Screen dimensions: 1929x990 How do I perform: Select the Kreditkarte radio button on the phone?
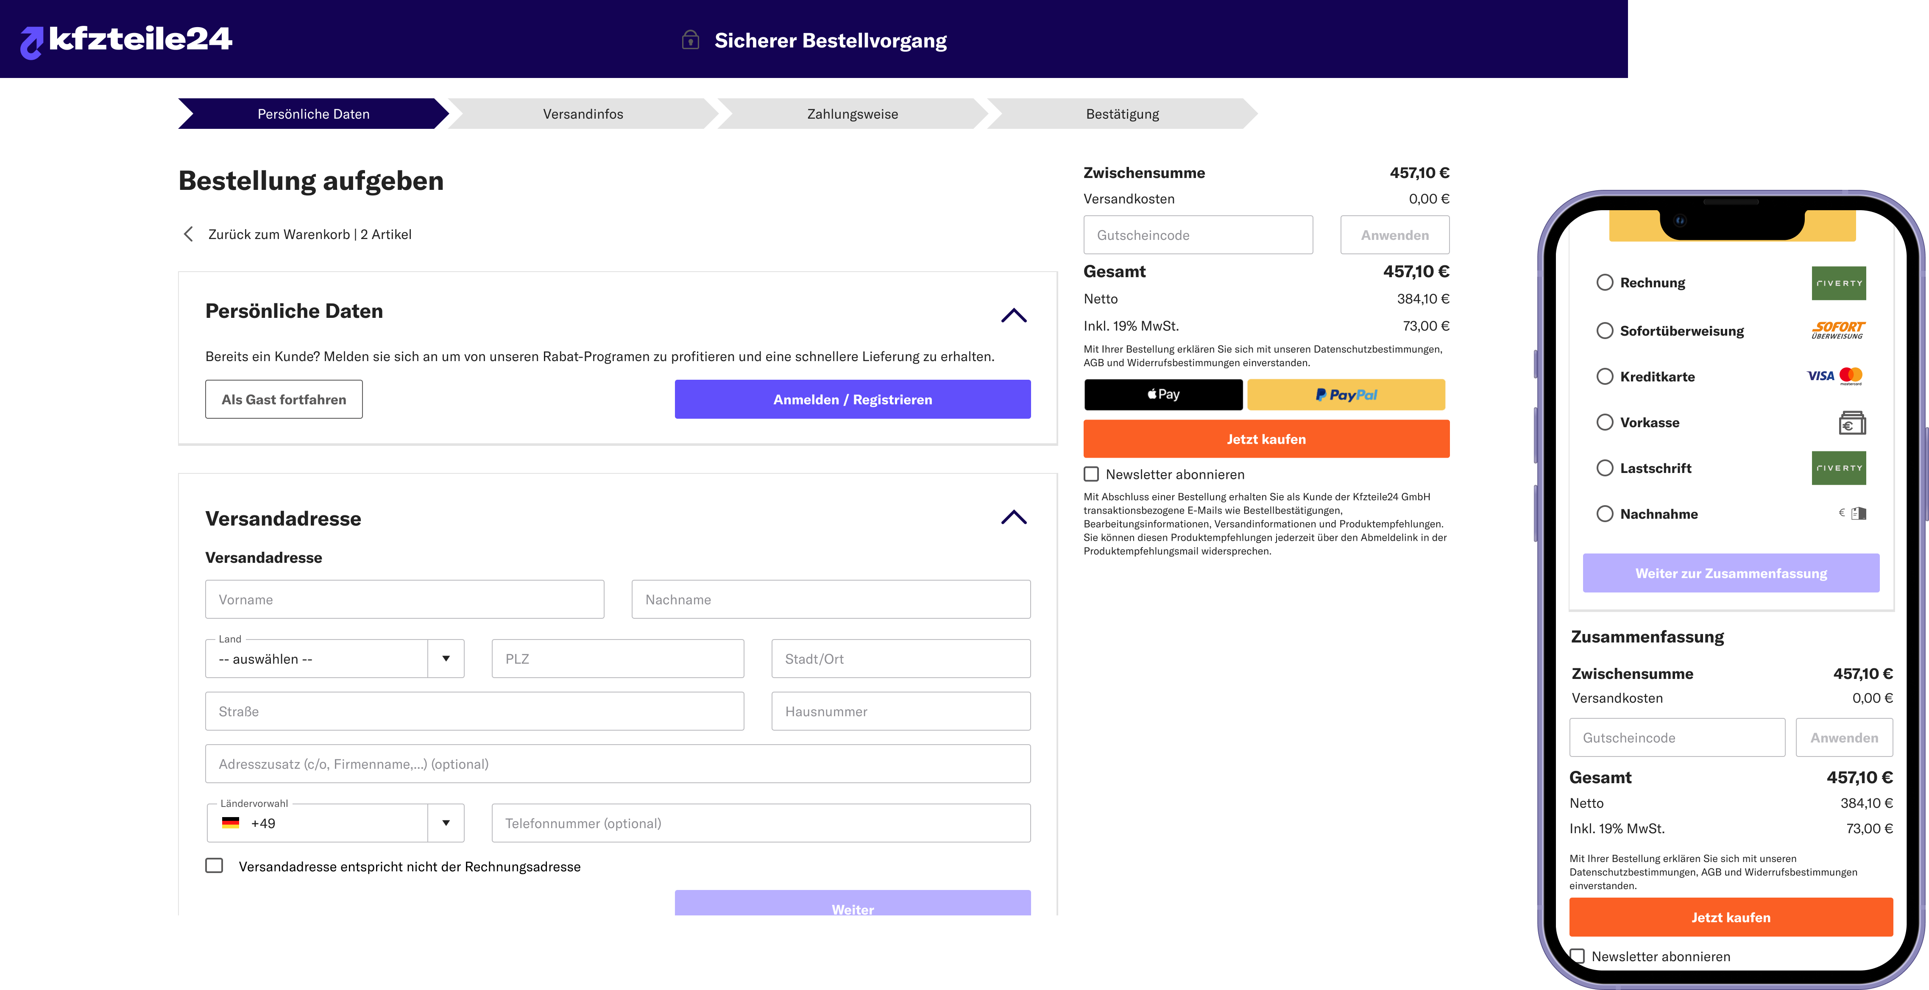pos(1605,376)
